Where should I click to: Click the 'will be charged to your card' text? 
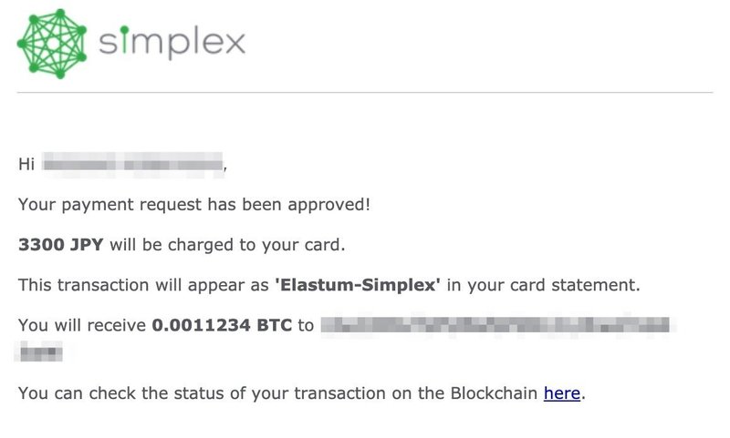coord(227,245)
